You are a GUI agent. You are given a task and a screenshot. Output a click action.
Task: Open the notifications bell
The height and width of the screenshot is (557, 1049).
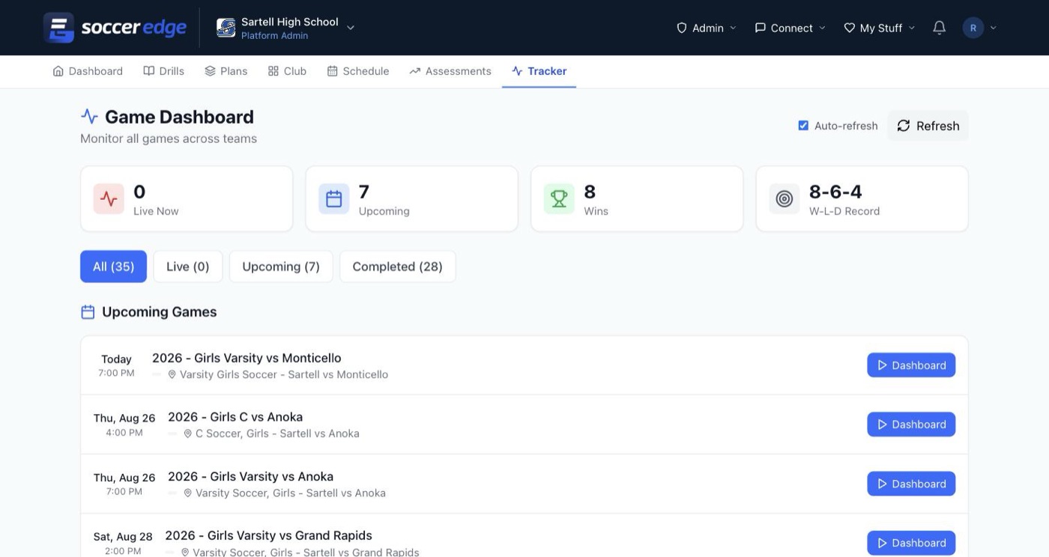tap(939, 28)
